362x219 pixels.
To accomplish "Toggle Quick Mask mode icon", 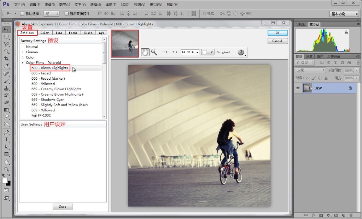I will point(6,190).
